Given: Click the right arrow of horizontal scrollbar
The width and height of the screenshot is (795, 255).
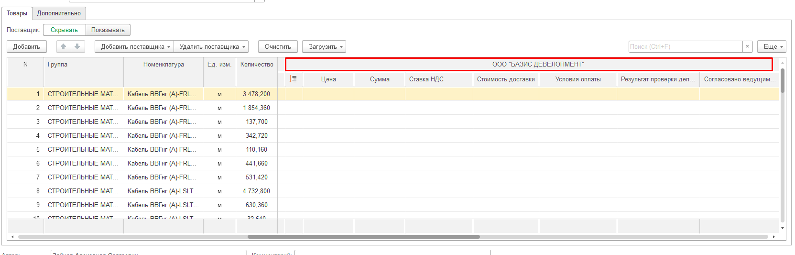Looking at the screenshot, I should coord(773,237).
